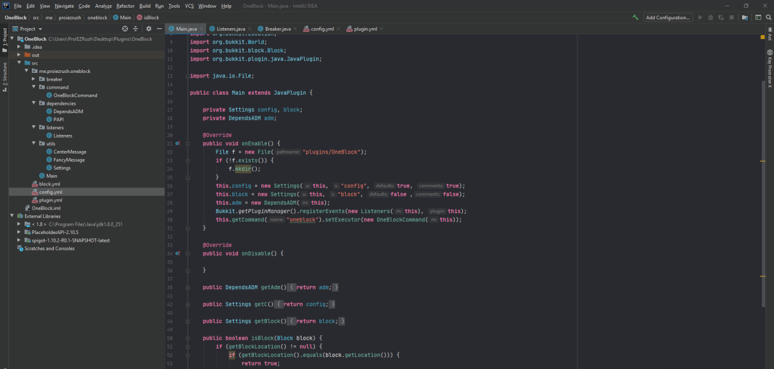The width and height of the screenshot is (774, 369).
Task: Collapse the External Libraries node
Action: click(x=12, y=216)
